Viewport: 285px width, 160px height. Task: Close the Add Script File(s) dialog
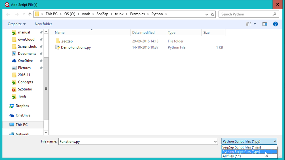coord(278,5)
